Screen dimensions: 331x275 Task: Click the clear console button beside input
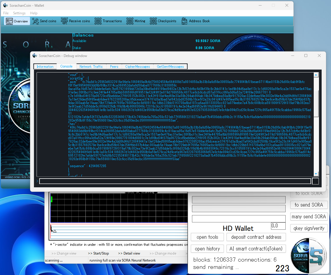click(315, 181)
